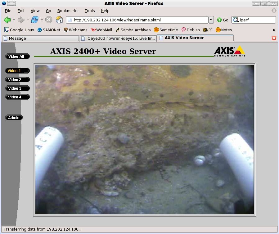Click the Firefox activity throbber icon
Screen dimensions: 279x234
pos(274,11)
